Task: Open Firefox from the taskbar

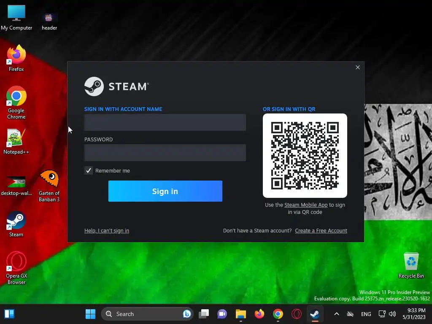Action: pos(259,314)
